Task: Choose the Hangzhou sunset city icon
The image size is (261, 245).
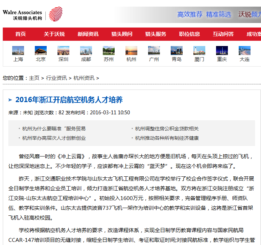Action: pos(131,51)
